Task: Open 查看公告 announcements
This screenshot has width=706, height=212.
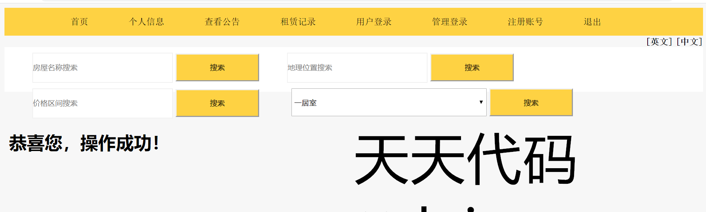Action: 222,22
